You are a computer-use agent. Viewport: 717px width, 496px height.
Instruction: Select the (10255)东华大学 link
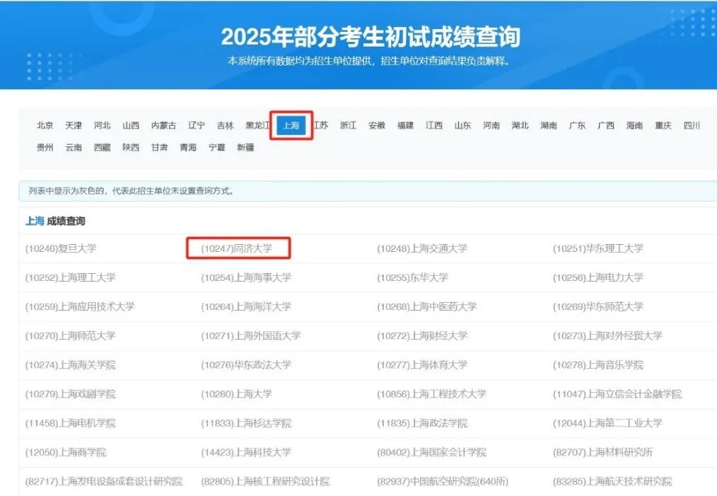(412, 277)
